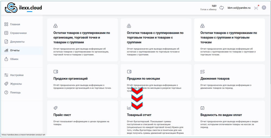Open the Документы menu item
Viewport: 271px width, 138px height.
tap(17, 42)
